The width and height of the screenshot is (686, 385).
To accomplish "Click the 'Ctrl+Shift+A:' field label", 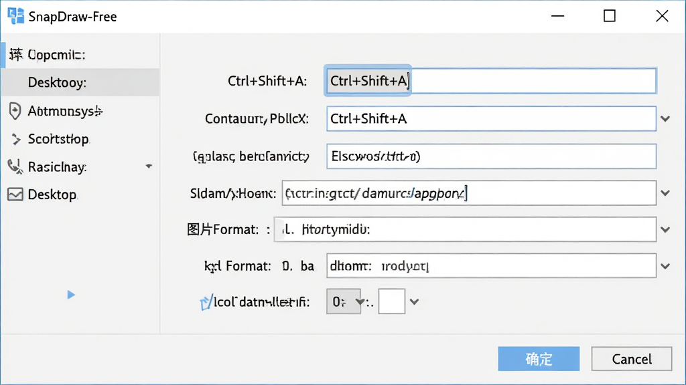I will [x=267, y=81].
